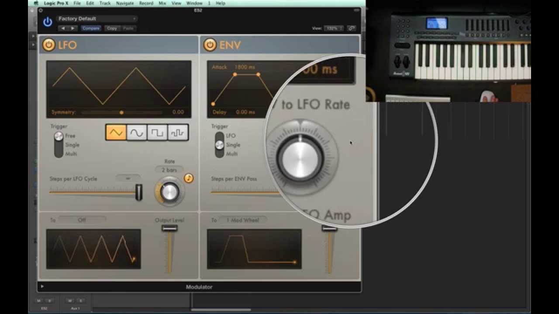Screen dimensions: 559x314
Task: Go to the next preset with the right arrow
Action: click(x=72, y=28)
